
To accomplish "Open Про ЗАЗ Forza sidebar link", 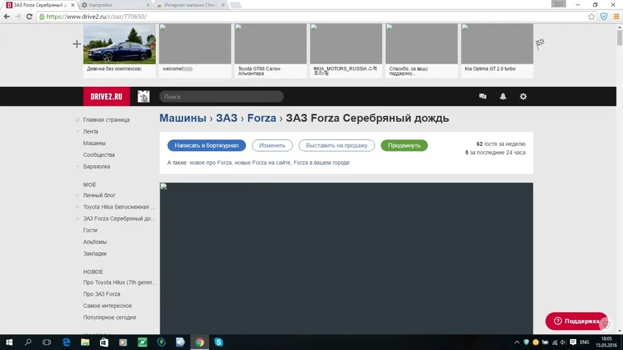I will click(101, 294).
